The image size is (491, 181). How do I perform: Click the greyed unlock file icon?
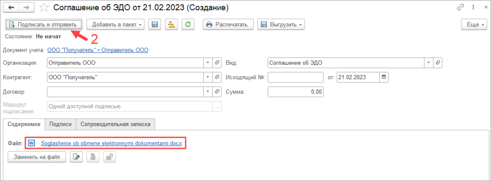point(110,157)
